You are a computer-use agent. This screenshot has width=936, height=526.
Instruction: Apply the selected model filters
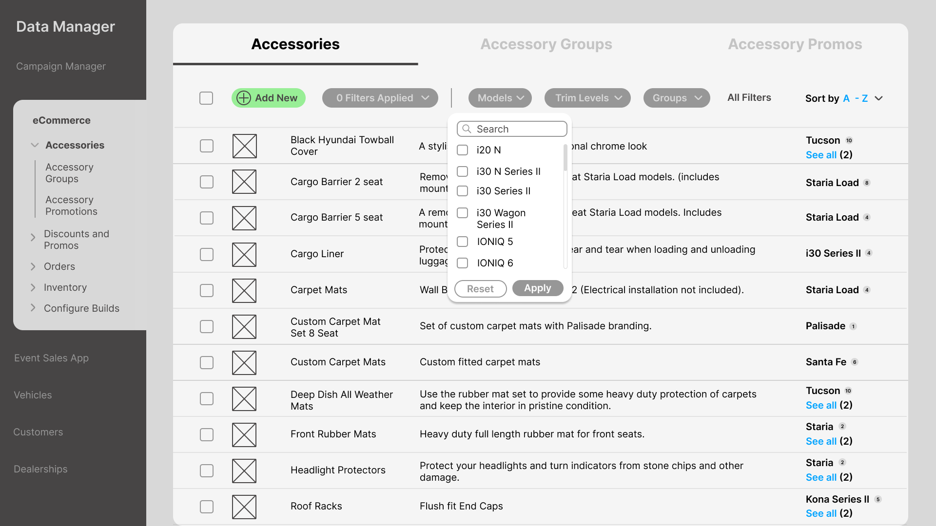pos(537,288)
